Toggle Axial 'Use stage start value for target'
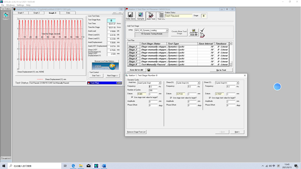This screenshot has width=301, height=169. (x=132, y=97)
